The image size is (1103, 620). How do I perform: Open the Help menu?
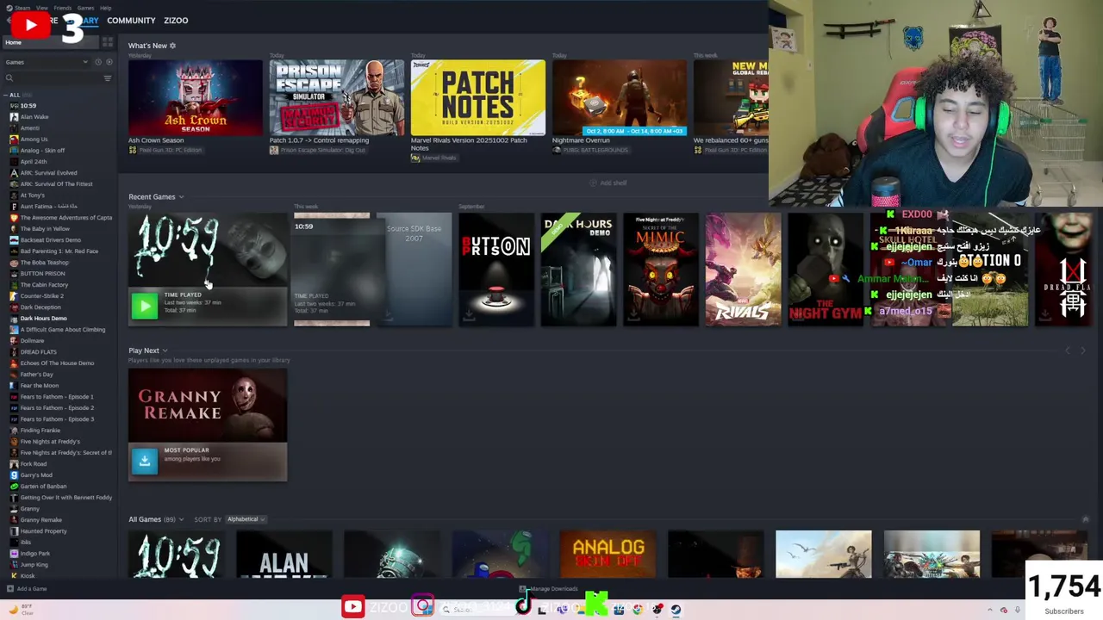(x=105, y=8)
